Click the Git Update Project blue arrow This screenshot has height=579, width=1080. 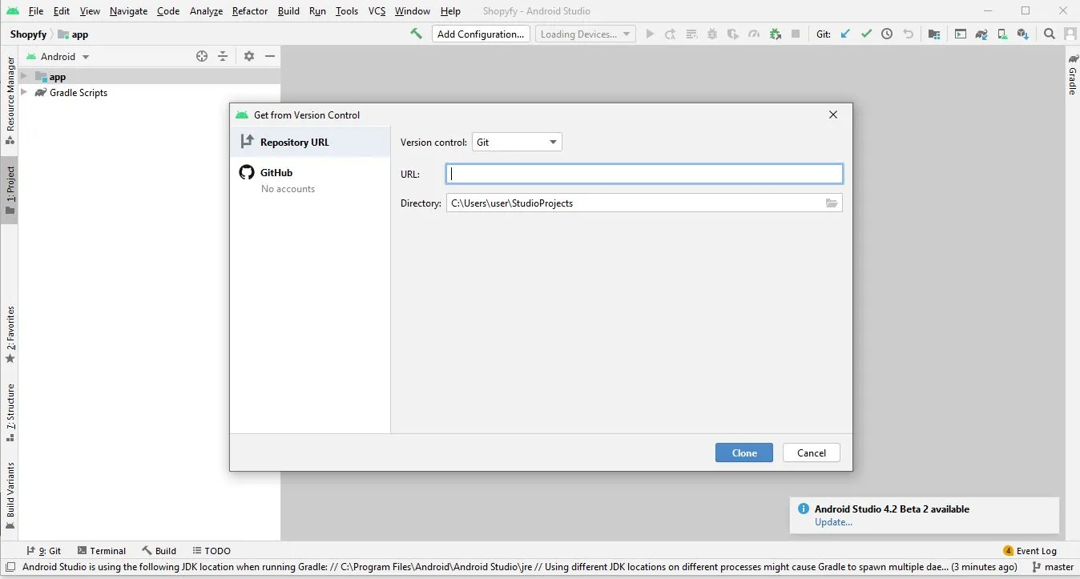(x=845, y=34)
